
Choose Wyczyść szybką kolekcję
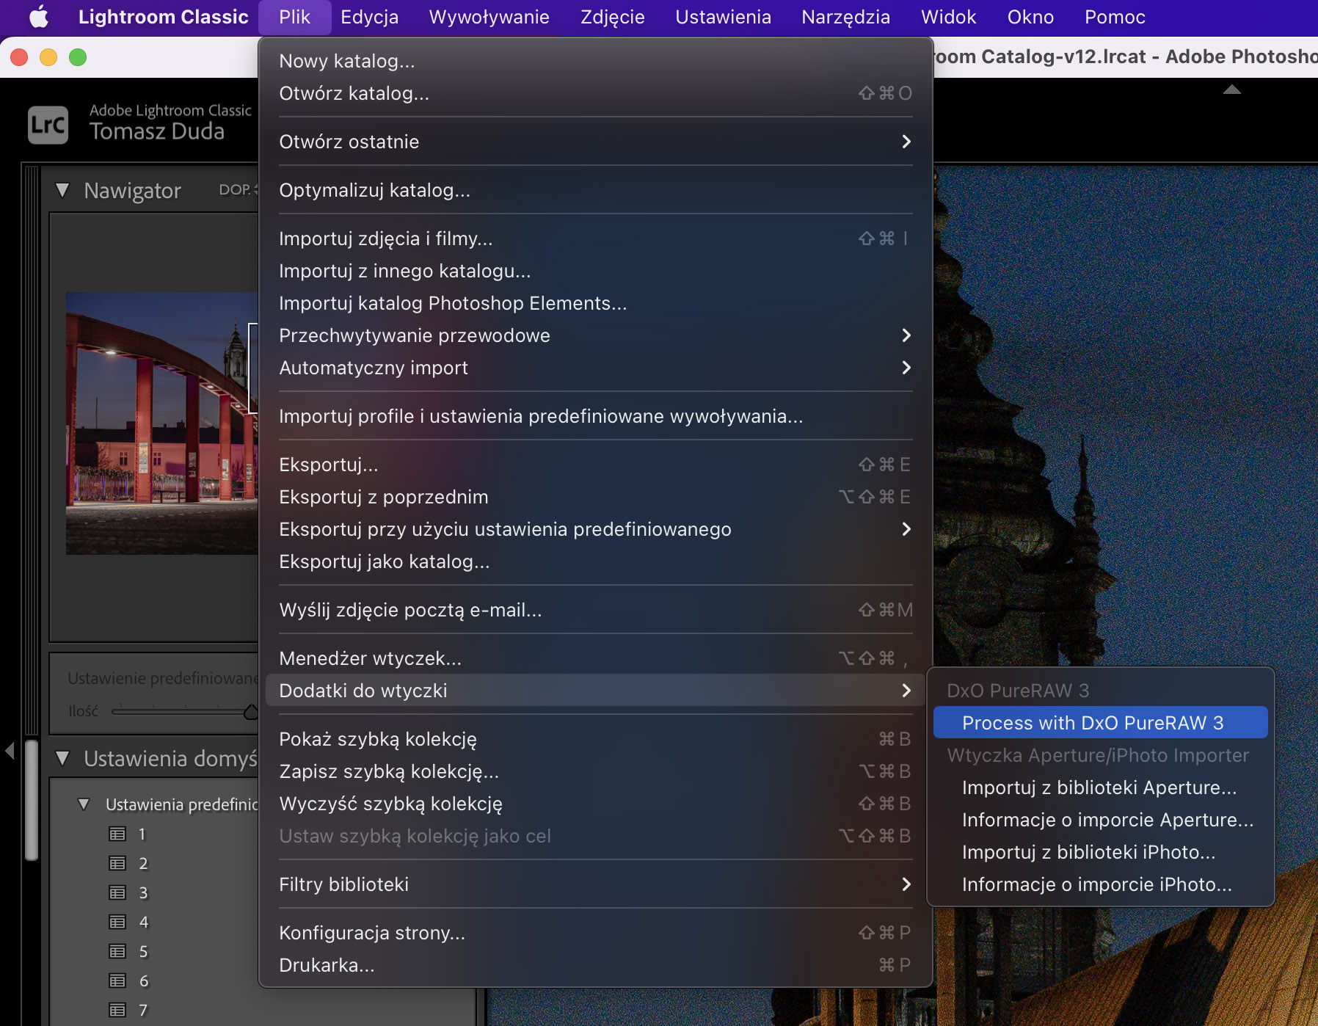[x=595, y=804]
